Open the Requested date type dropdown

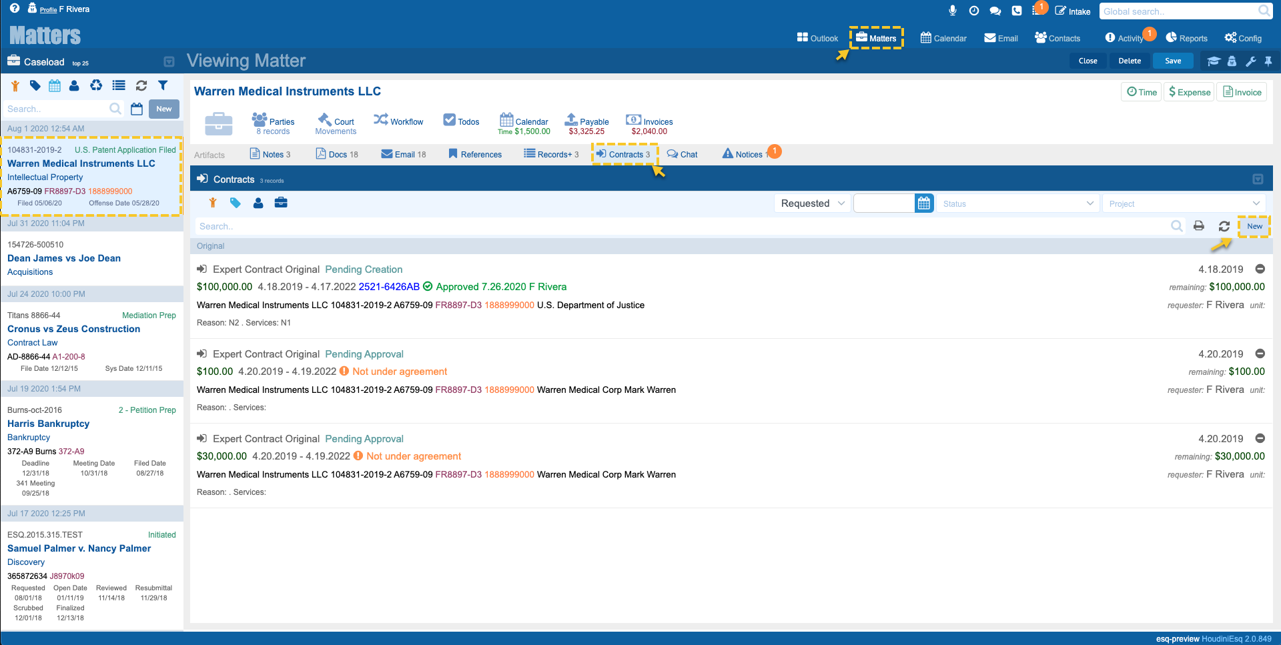812,203
